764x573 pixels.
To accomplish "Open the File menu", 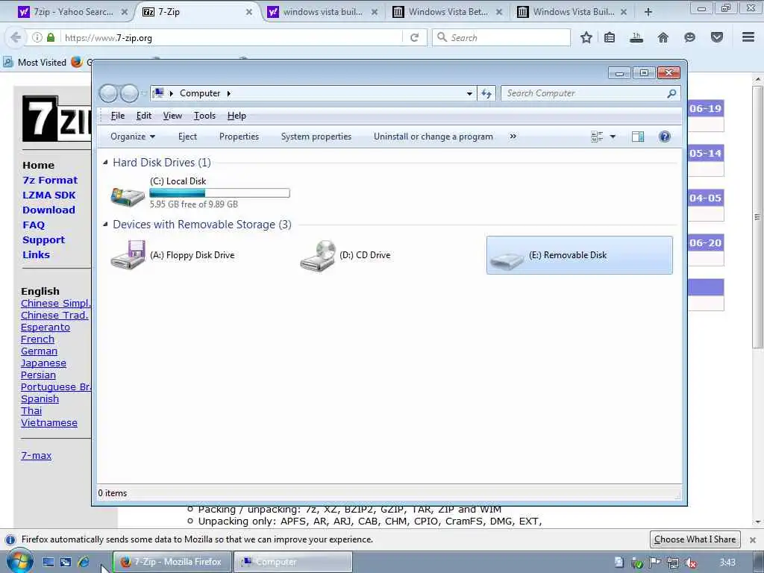I will [117, 116].
